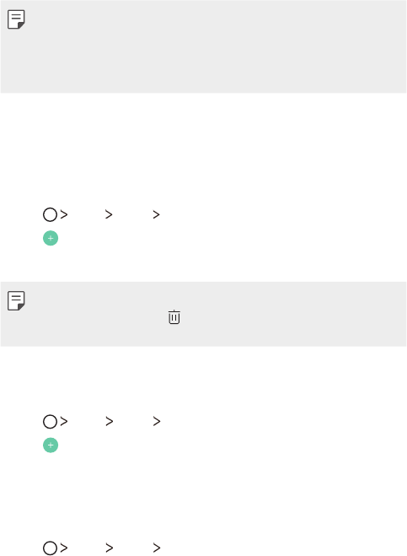
Task: Click the gray note box containing the trash icon
Action: [203, 314]
